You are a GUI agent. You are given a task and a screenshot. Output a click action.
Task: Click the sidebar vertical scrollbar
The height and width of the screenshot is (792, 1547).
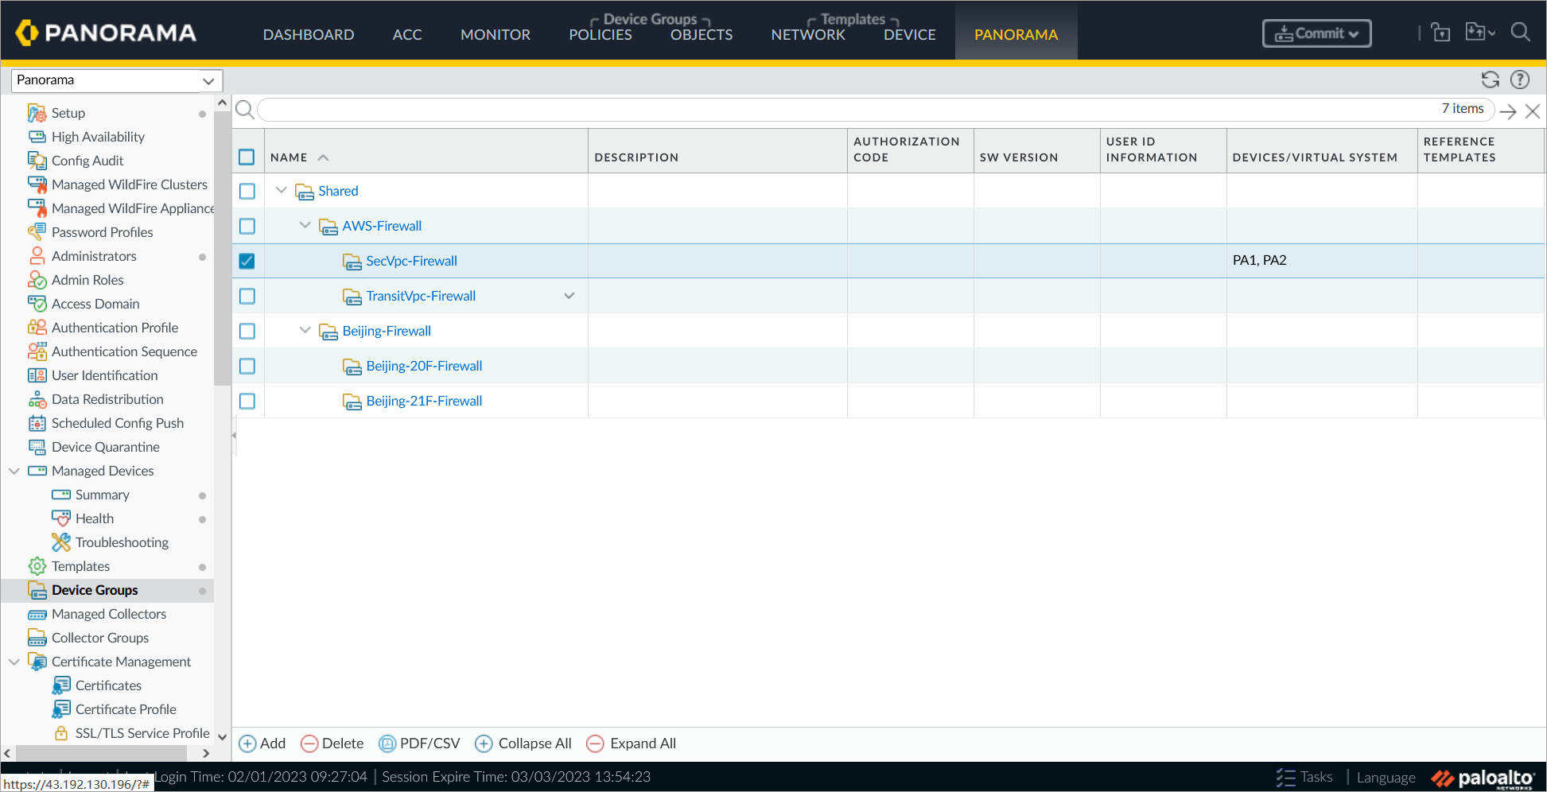tap(222, 247)
